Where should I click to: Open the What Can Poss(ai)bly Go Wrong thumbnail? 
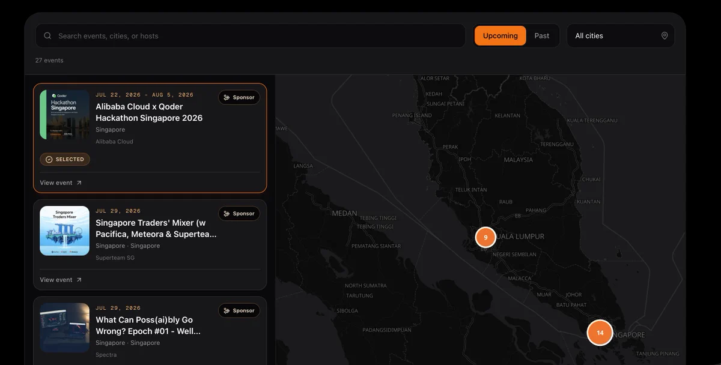pos(65,328)
